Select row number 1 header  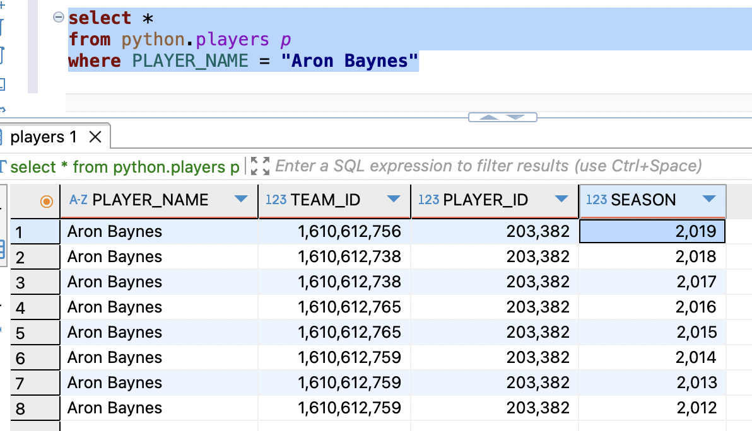coord(35,232)
